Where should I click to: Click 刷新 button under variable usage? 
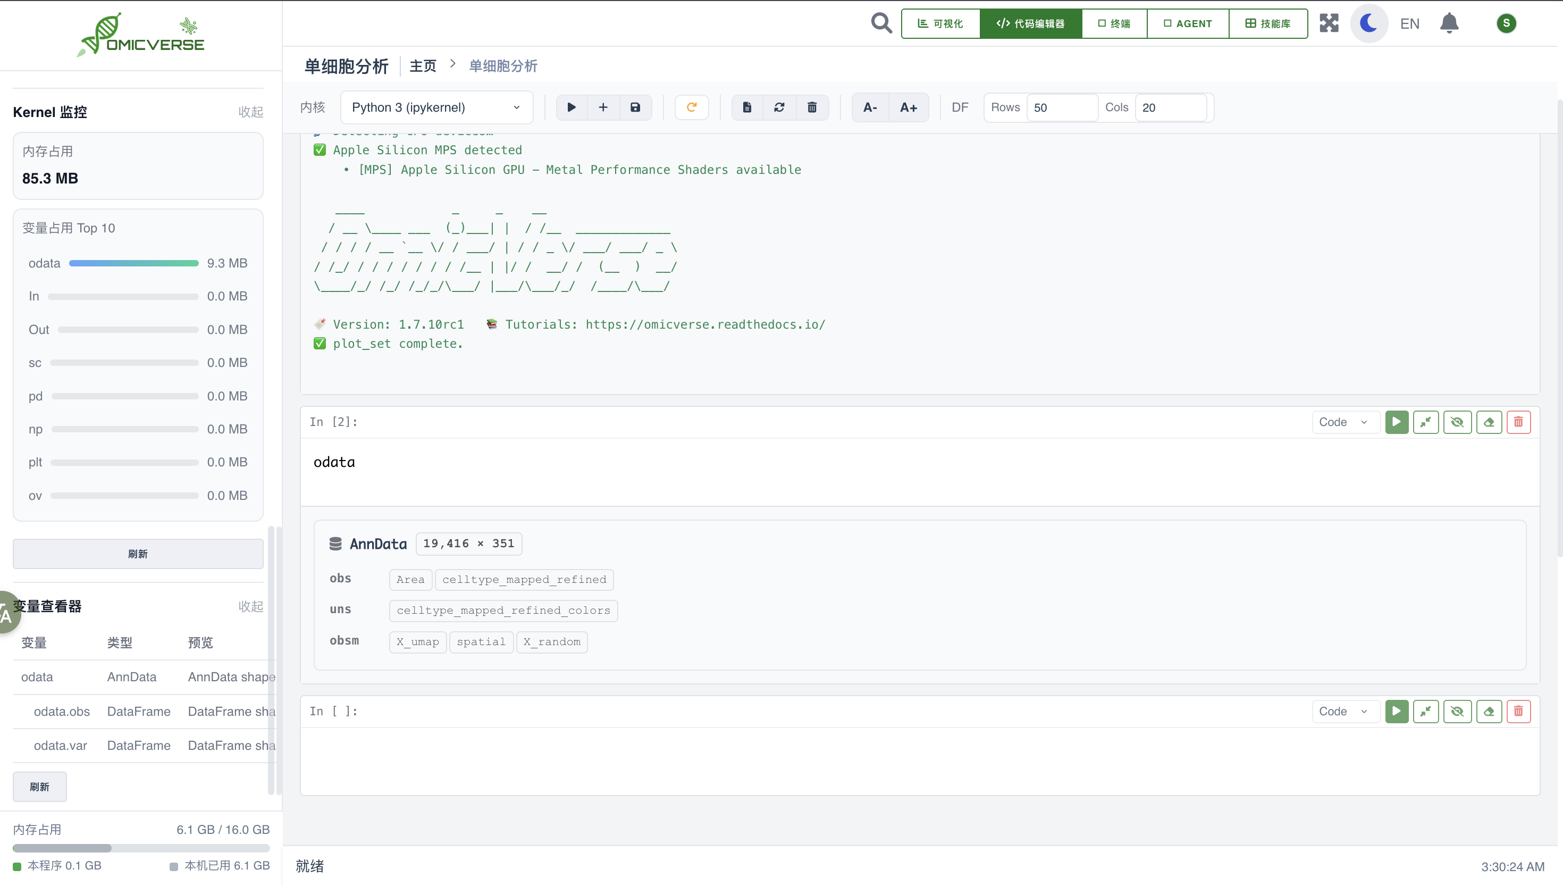tap(138, 554)
